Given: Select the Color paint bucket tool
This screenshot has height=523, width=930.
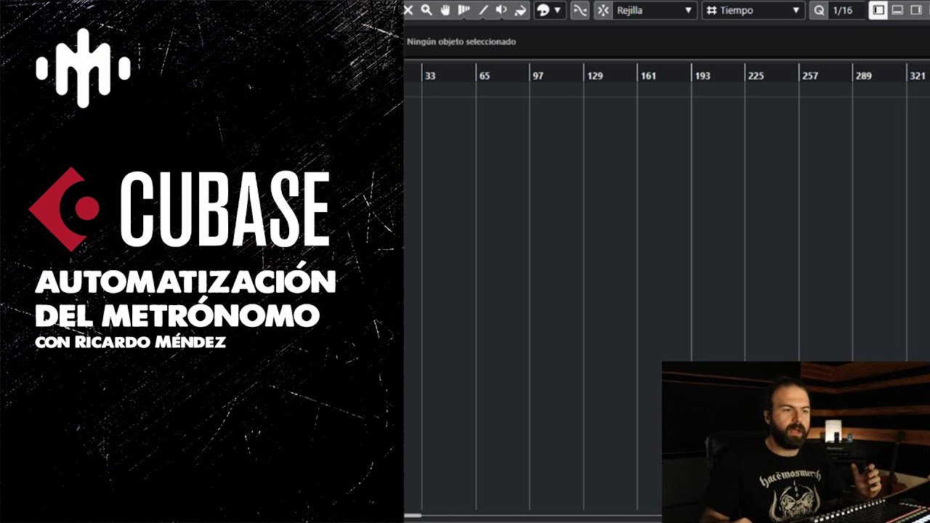Looking at the screenshot, I should click(520, 10).
